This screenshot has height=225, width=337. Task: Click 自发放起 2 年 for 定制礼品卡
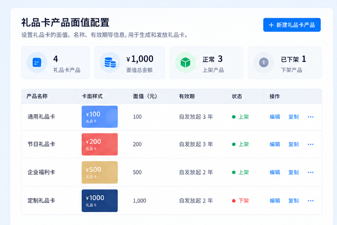(196, 201)
